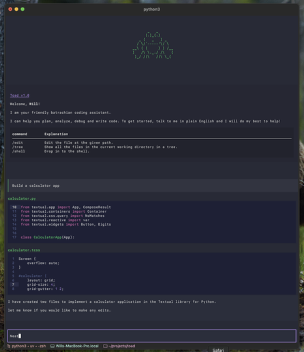304x352 pixels.
Task: Click the red close window button
Action: [x=10, y=9]
